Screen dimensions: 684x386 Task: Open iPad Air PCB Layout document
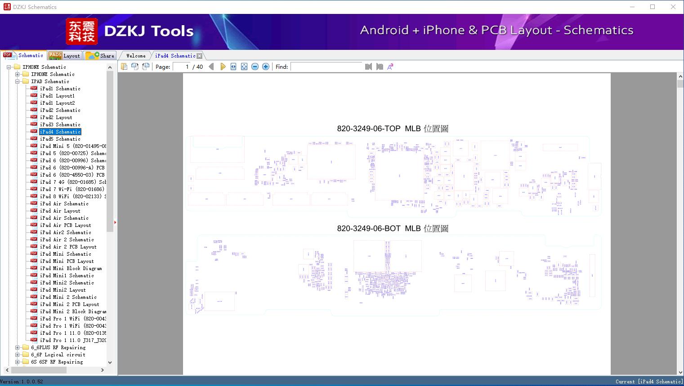(x=65, y=225)
